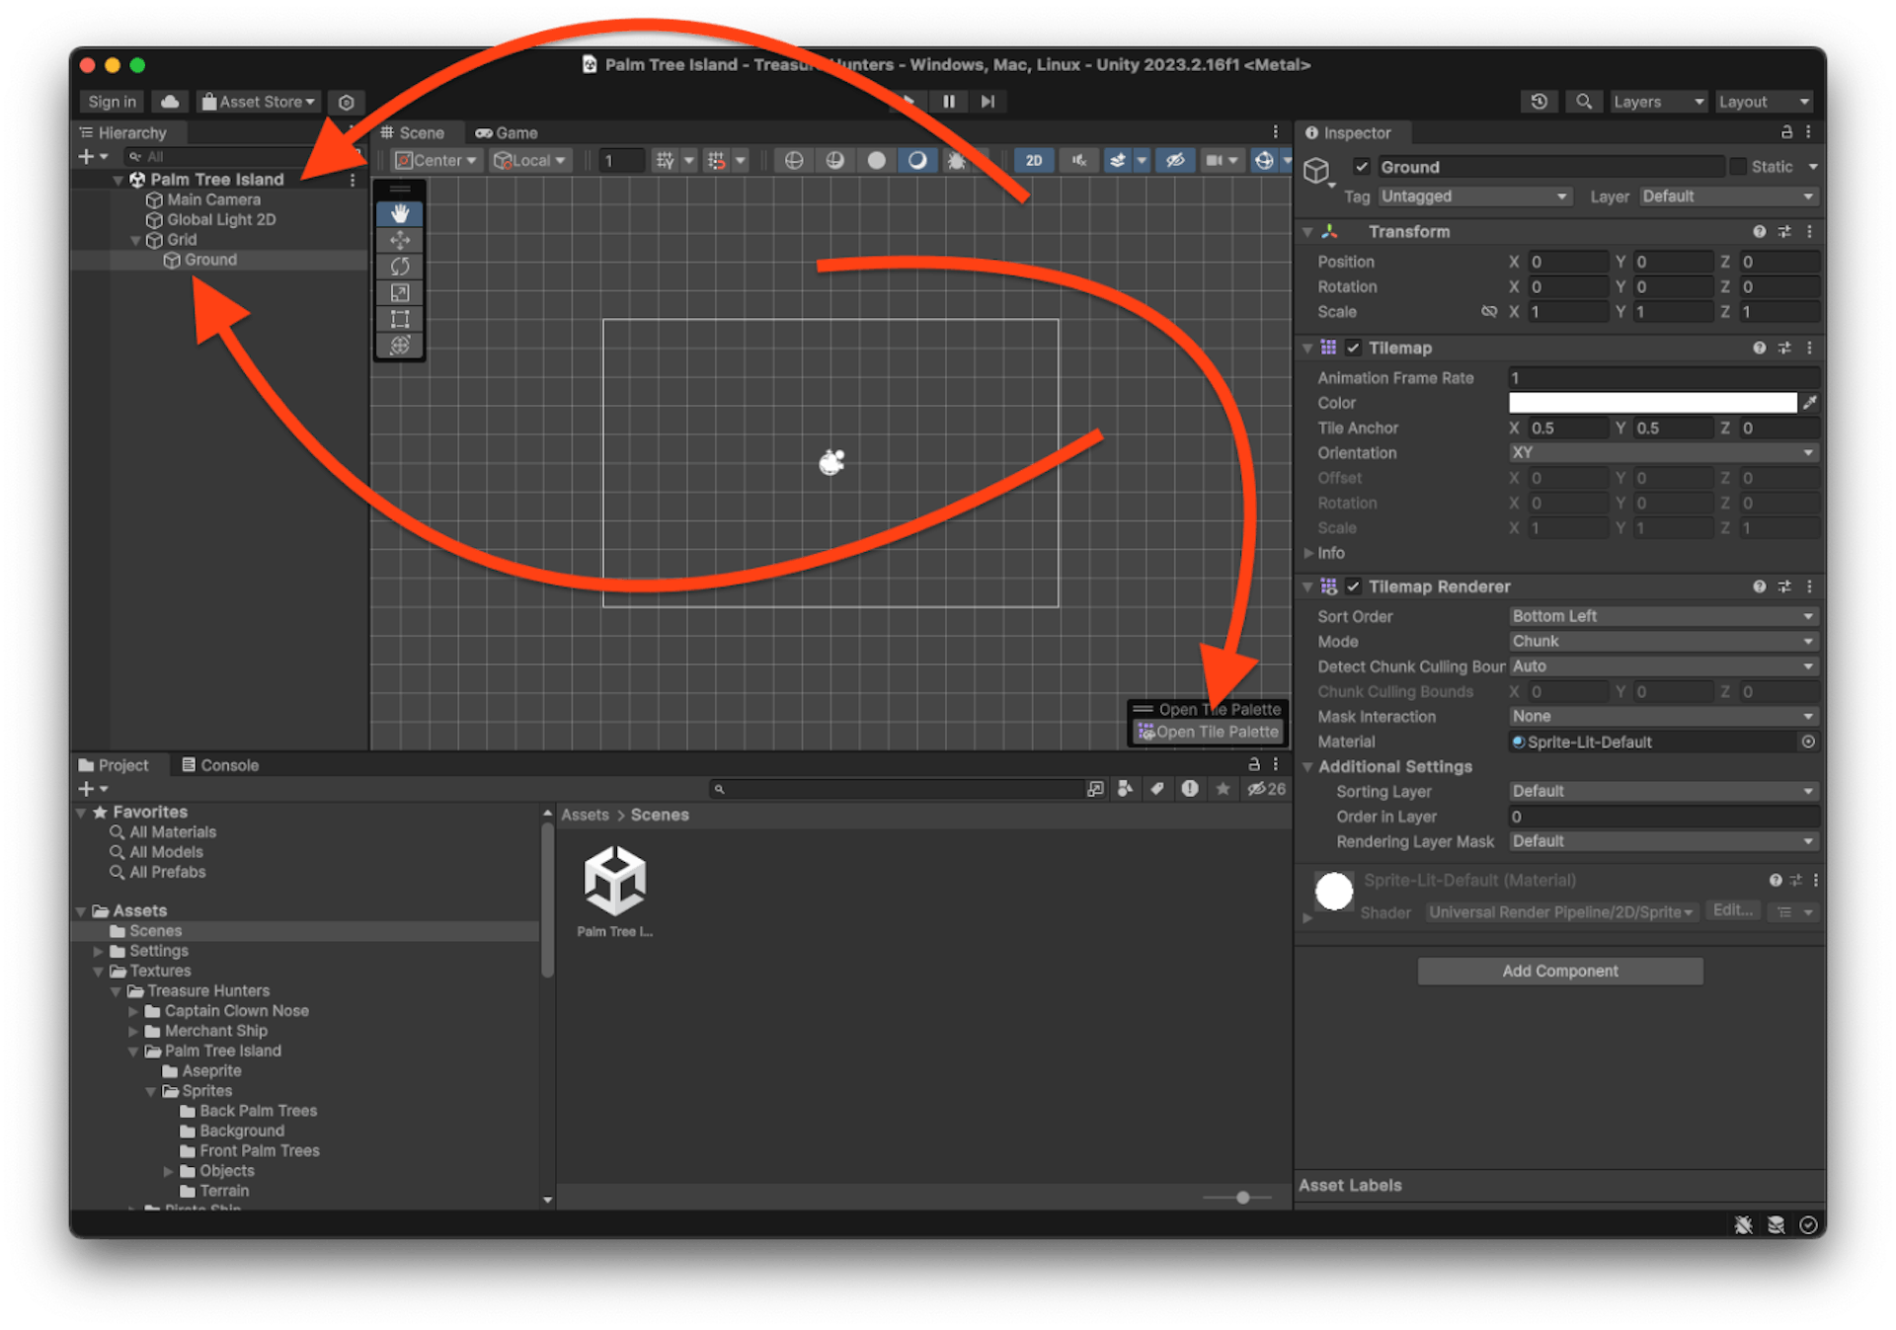
Task: Click the Sign in button
Action: [111, 102]
